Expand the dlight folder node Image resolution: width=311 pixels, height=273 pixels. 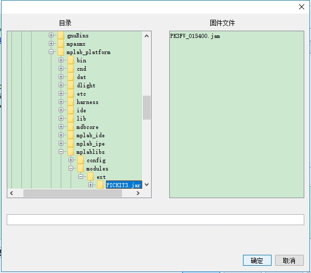click(x=61, y=85)
